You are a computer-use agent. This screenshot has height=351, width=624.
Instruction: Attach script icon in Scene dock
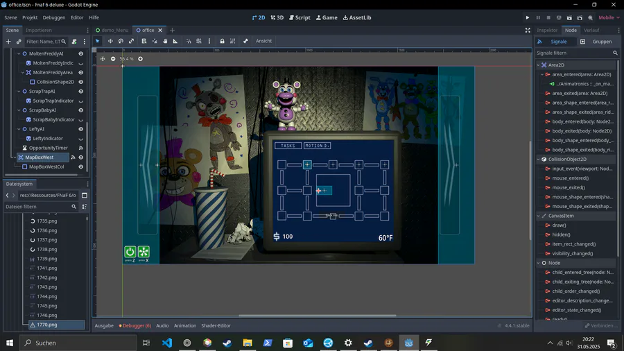74,42
